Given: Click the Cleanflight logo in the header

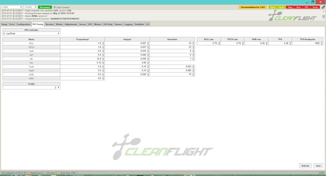Looking at the screenshot, I should 293,16.
